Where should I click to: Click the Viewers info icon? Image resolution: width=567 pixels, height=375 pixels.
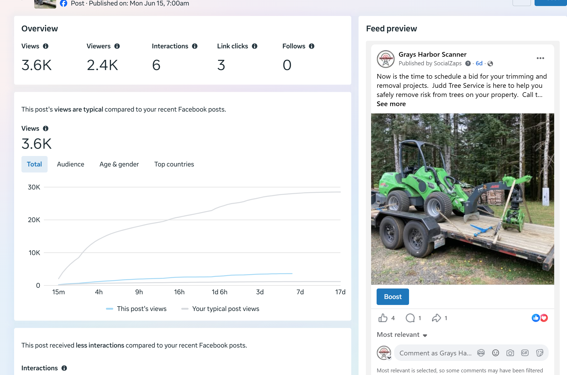tap(117, 46)
